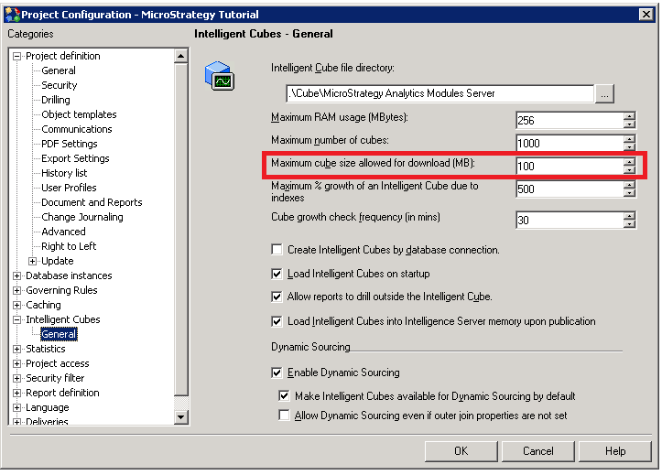The width and height of the screenshot is (662, 475).
Task: Click the Maximum % growth due to indexes field
Action: point(570,189)
